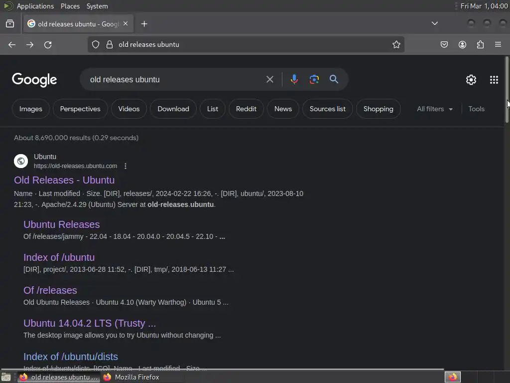
Task: Filter results by Images
Action: pyautogui.click(x=30, y=109)
